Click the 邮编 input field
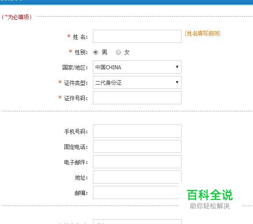 (x=136, y=192)
